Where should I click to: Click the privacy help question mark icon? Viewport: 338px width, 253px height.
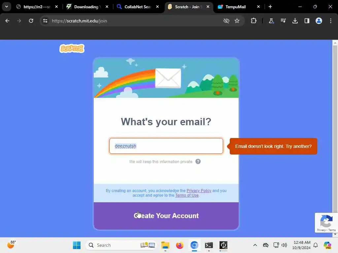[198, 161]
